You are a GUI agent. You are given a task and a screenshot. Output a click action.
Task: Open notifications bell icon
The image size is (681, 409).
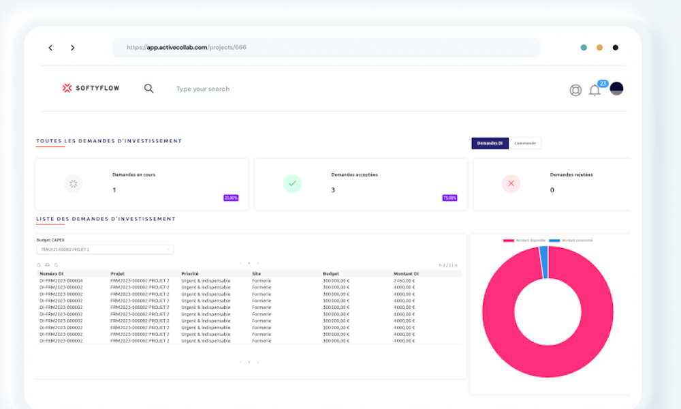click(595, 91)
